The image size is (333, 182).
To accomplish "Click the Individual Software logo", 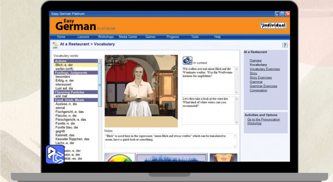I will (273, 25).
